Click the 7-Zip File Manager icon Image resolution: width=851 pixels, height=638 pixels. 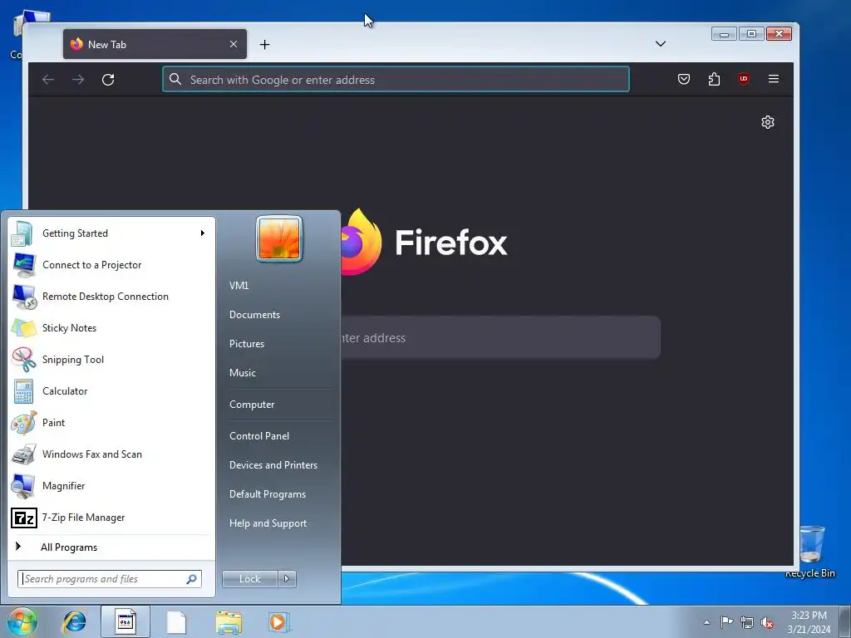coord(24,518)
